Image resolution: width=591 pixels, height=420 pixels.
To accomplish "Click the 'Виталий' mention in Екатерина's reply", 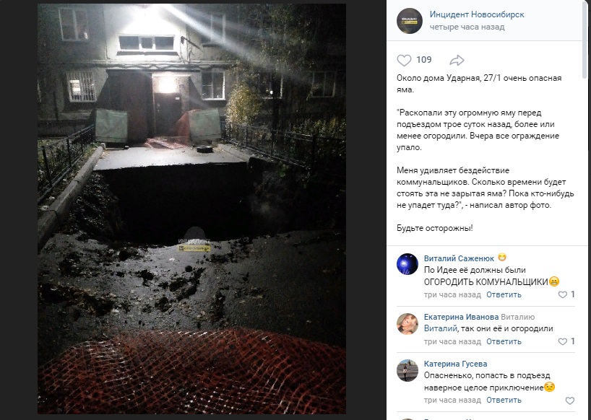I will click(440, 328).
